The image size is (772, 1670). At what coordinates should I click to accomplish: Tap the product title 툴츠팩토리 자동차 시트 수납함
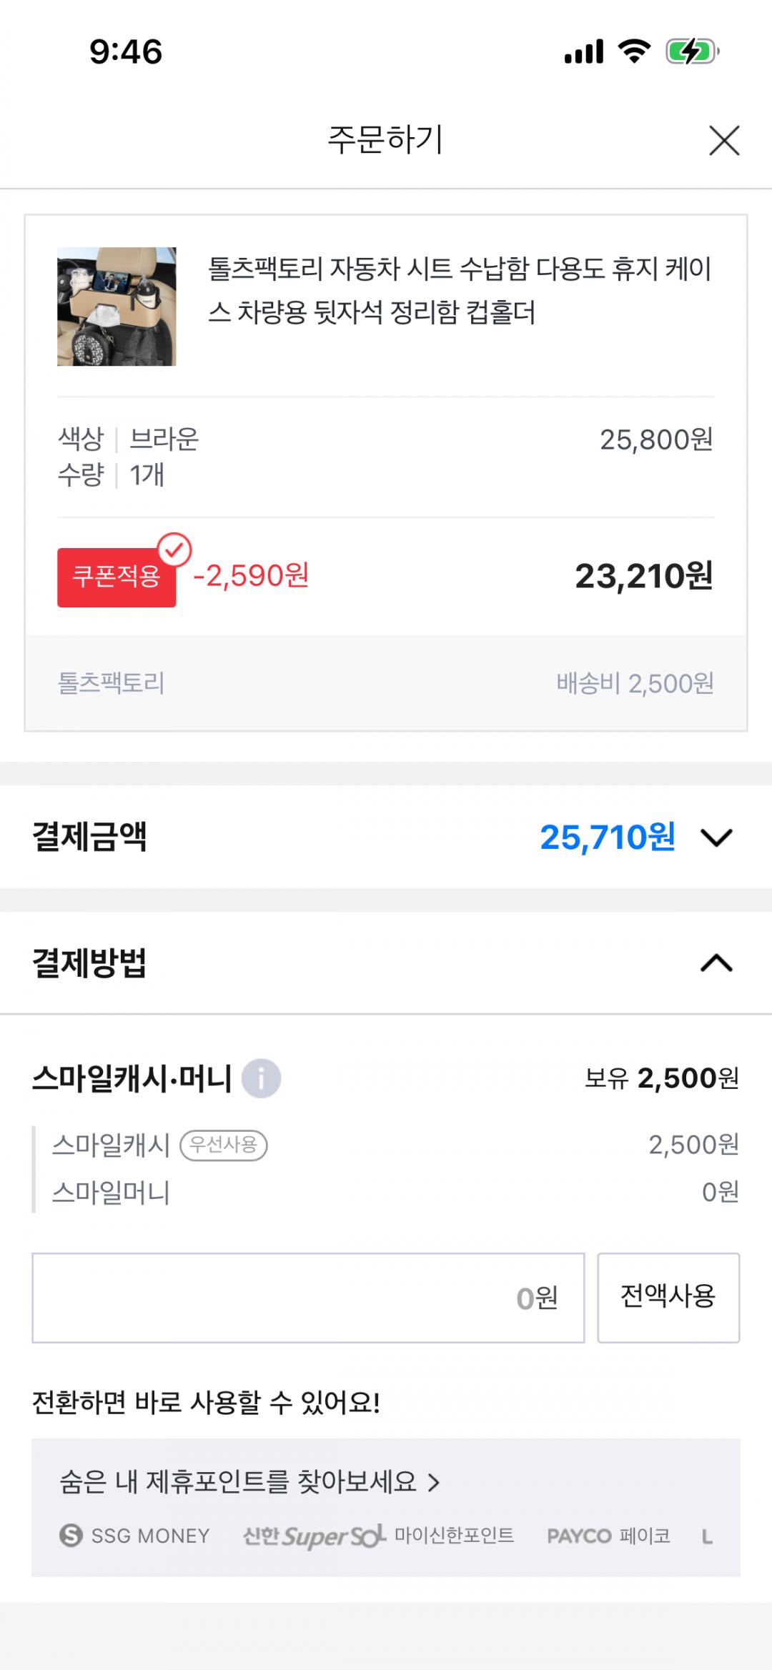coord(459,290)
